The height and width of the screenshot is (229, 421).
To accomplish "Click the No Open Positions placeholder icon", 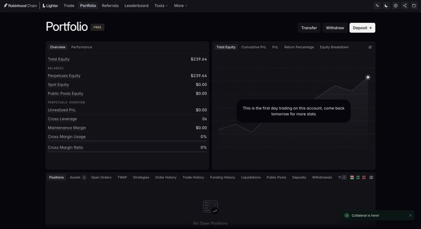I will 210,207.
